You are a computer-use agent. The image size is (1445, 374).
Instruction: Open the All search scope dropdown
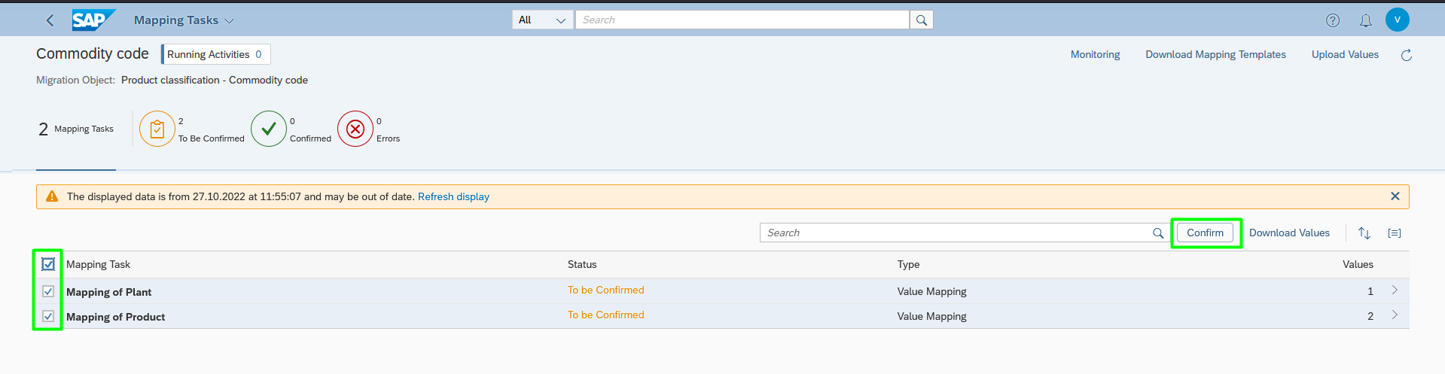coord(542,20)
